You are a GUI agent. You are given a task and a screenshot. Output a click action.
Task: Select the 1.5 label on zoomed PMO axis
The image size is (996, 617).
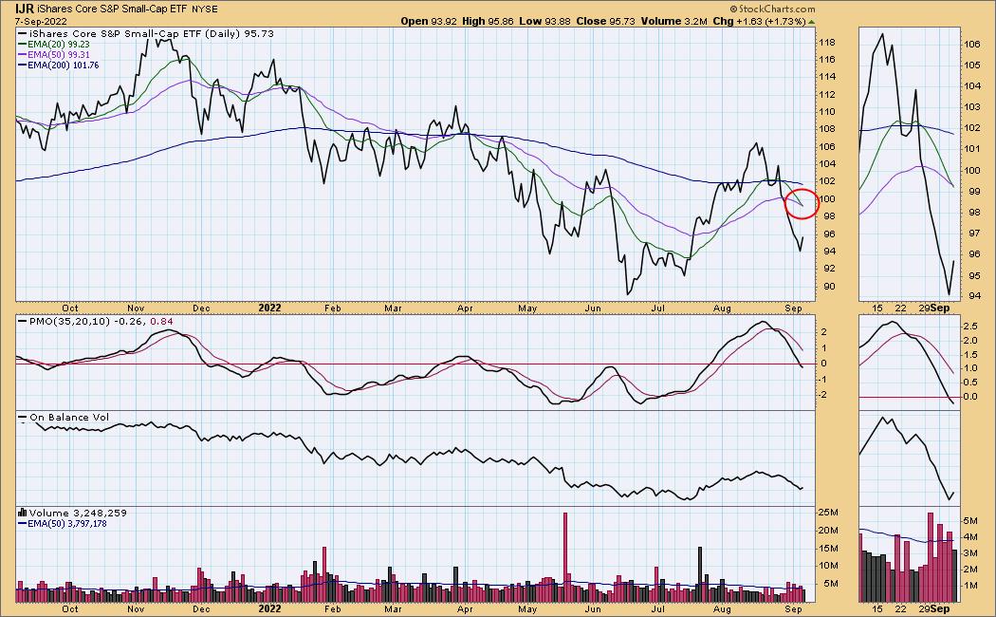[x=970, y=354]
